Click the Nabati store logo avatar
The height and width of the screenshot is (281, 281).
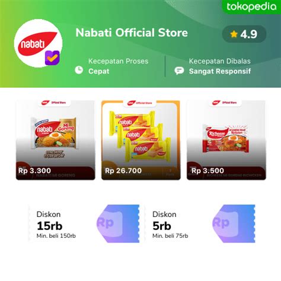[38, 43]
